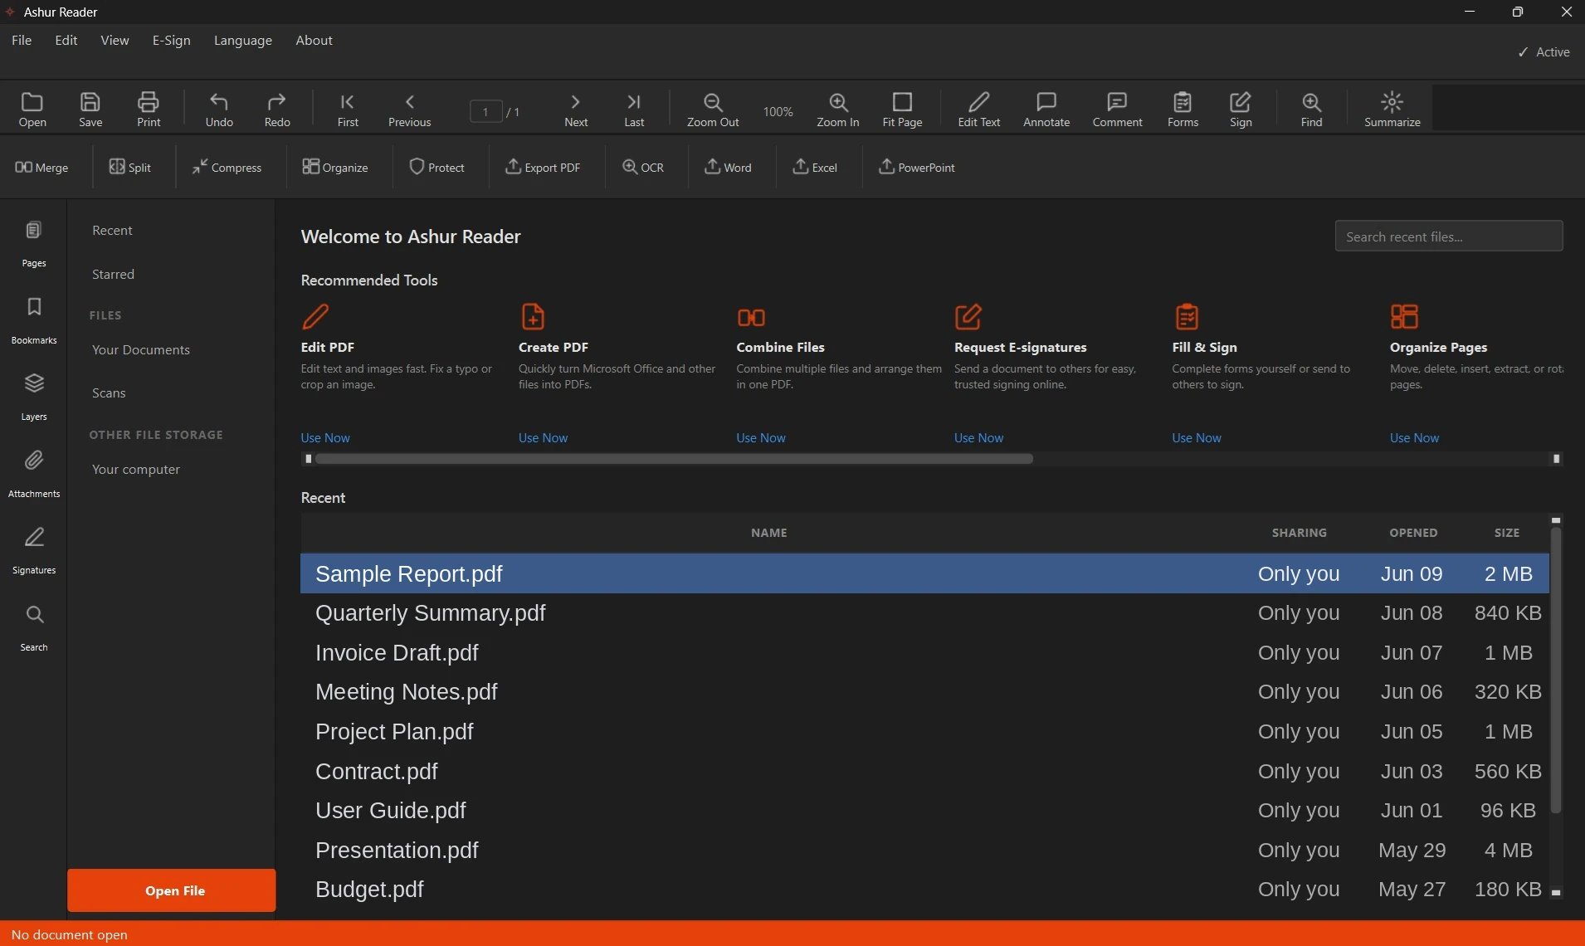Click Use Now under Fill & Sign
Viewport: 1585px width, 946px height.
1197,437
